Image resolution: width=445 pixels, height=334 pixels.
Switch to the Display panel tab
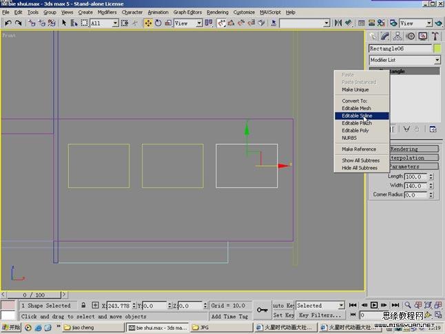tap(423, 36)
